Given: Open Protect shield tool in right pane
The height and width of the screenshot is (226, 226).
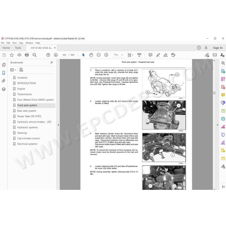Looking at the screenshot, I should [x=223, y=135].
